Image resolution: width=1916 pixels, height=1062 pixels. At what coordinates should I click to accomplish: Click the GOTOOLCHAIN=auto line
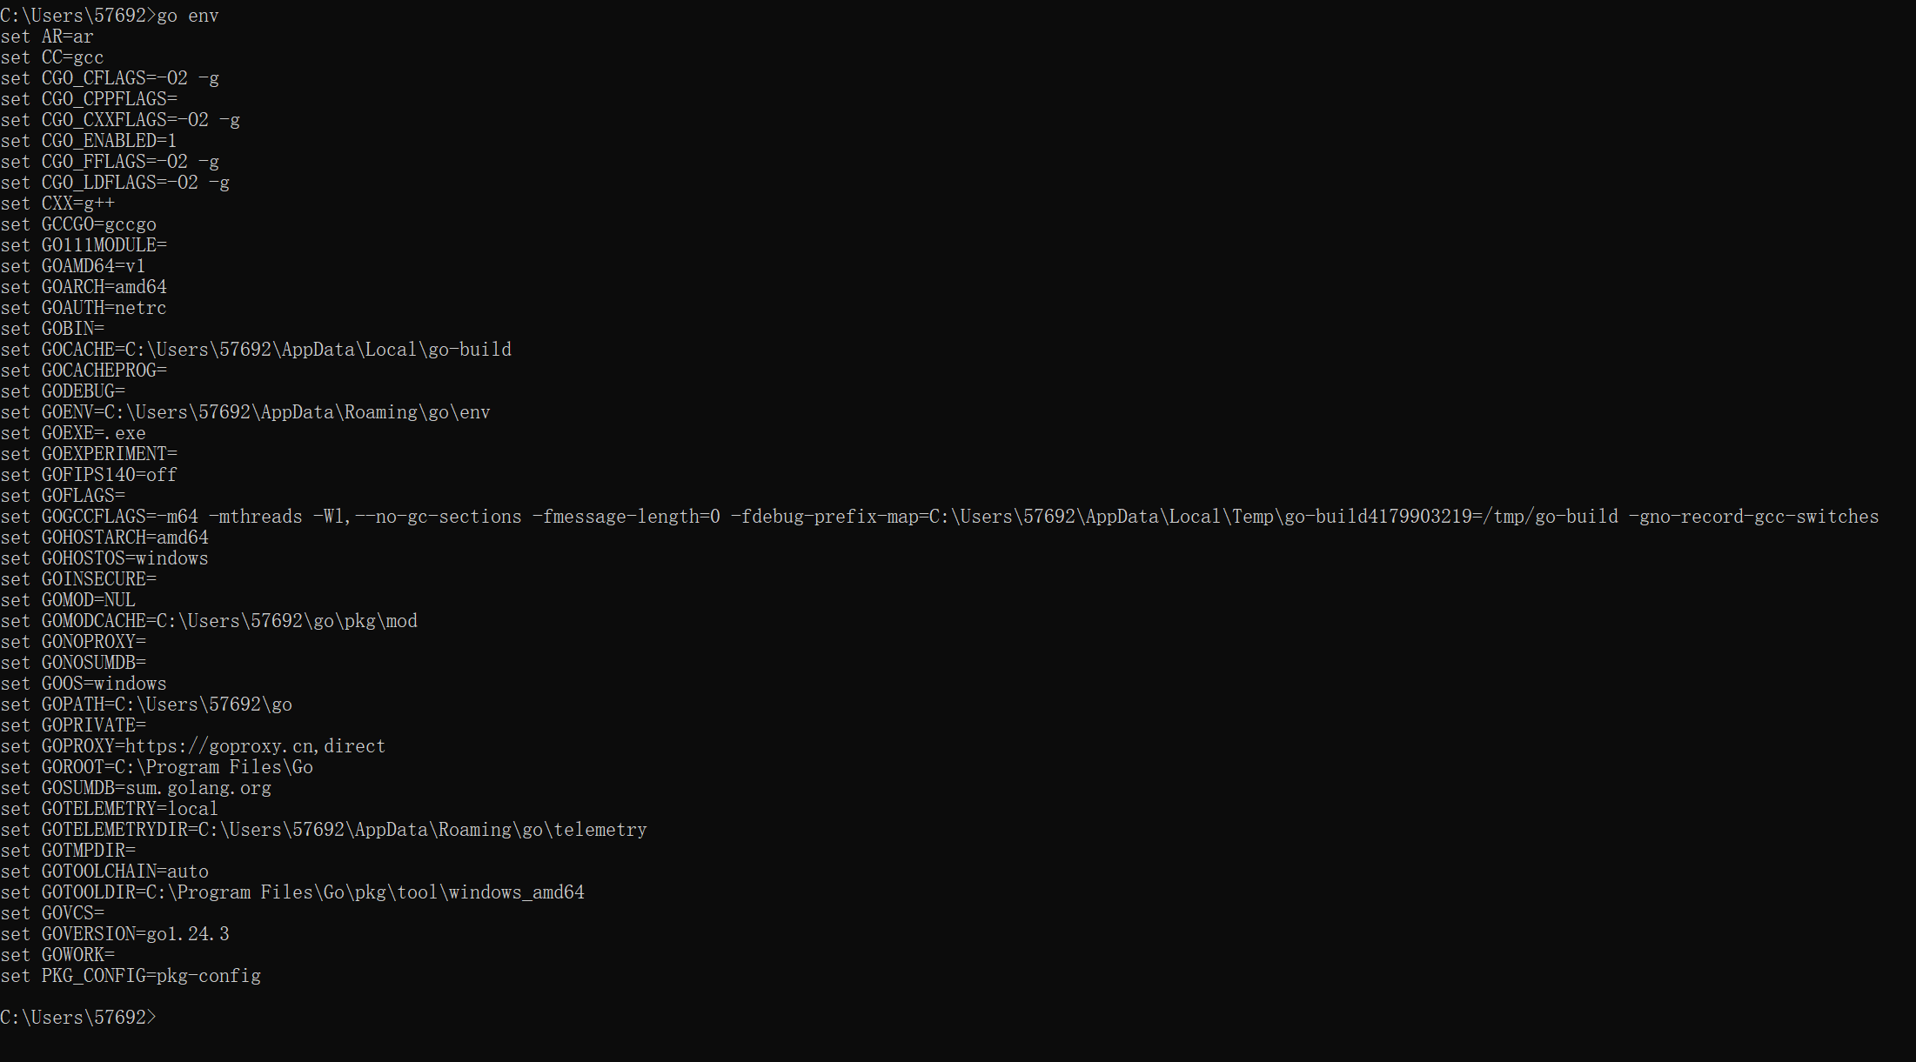(104, 872)
